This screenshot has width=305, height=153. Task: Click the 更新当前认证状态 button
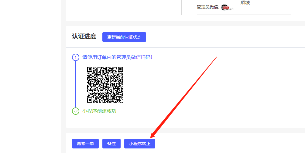[x=124, y=37]
